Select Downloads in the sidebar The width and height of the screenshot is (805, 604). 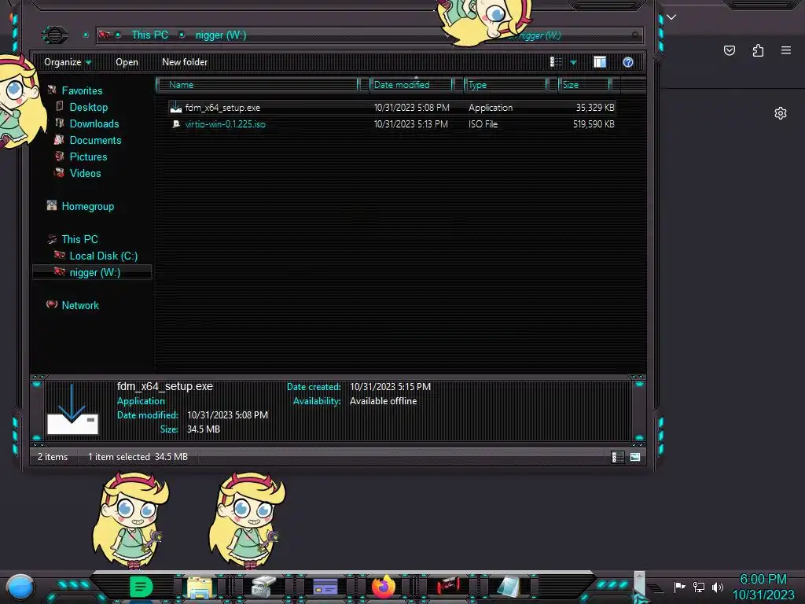click(x=94, y=123)
